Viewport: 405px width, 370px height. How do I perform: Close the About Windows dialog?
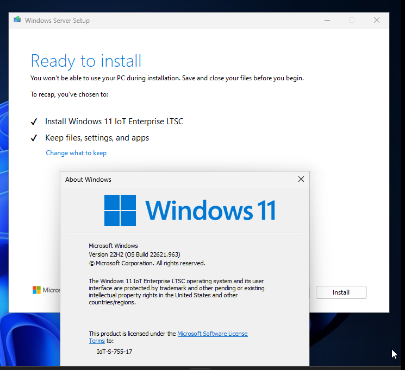tap(301, 179)
